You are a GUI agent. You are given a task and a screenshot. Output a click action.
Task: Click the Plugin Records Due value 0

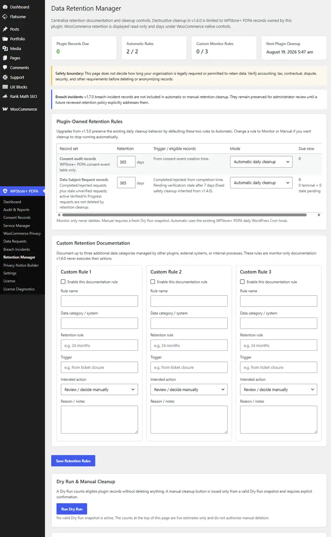(58, 52)
